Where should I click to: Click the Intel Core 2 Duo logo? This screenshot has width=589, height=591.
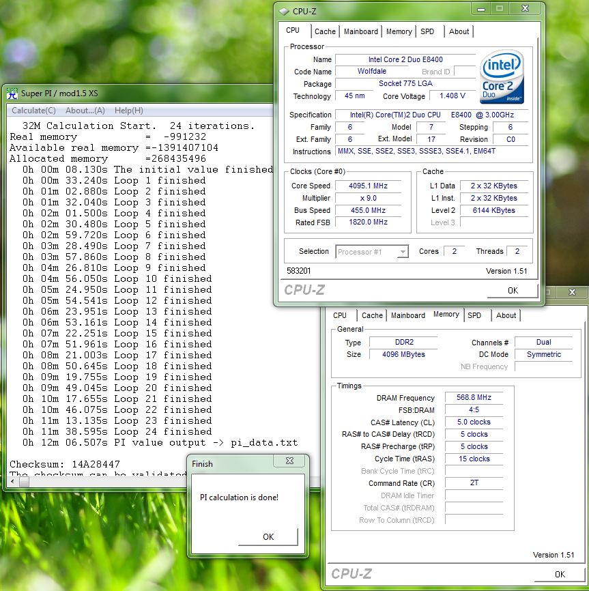(502, 76)
